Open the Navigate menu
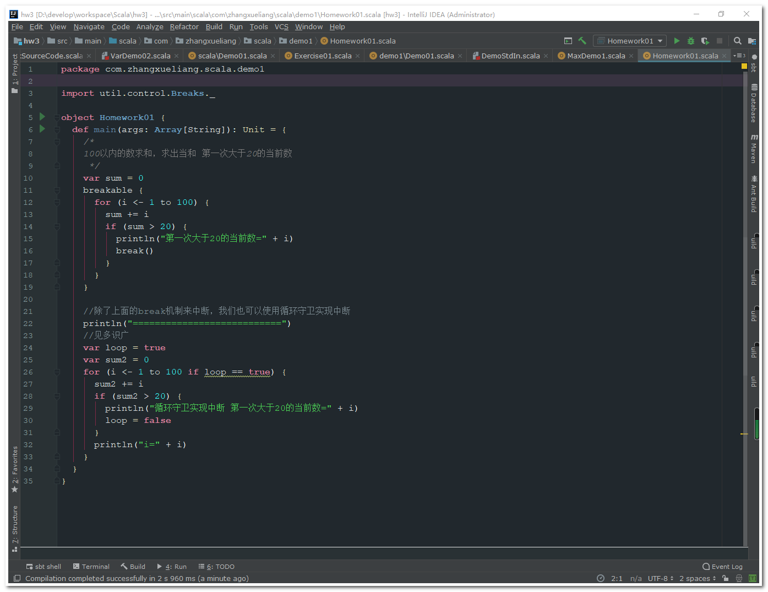The image size is (768, 592). pyautogui.click(x=89, y=26)
